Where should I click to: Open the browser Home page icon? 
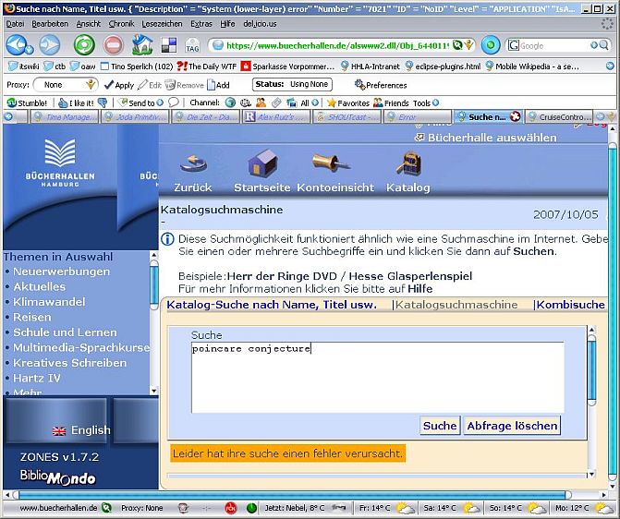[141, 44]
